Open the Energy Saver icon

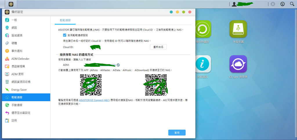(x=7, y=90)
